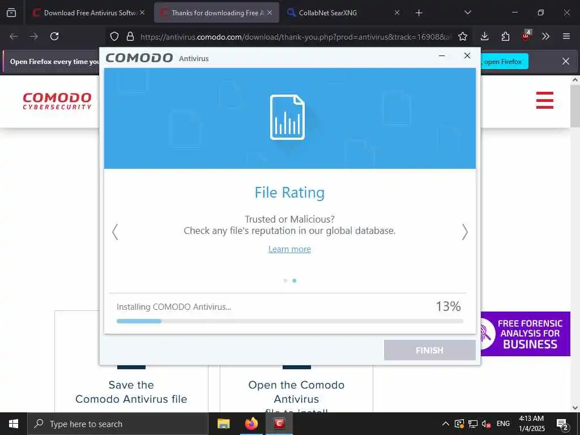The image size is (580, 435).
Task: Open Firefox View icon in tab strip
Action: [11, 12]
